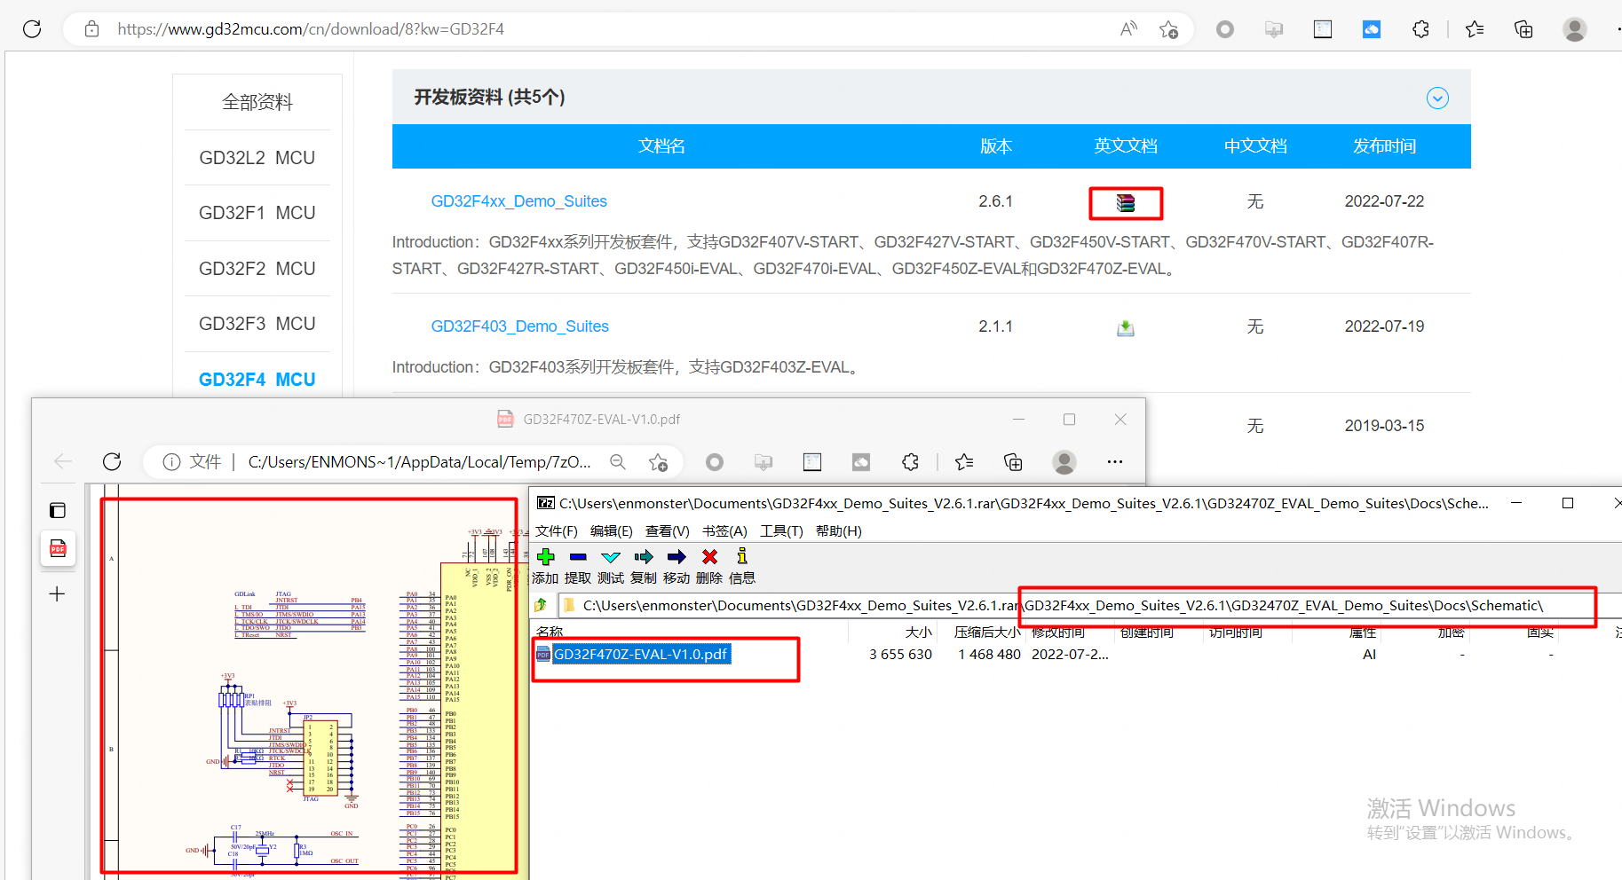Click 测试 (Test) in 7-Zip toolbar
Image resolution: width=1622 pixels, height=880 pixels.
coord(611,566)
